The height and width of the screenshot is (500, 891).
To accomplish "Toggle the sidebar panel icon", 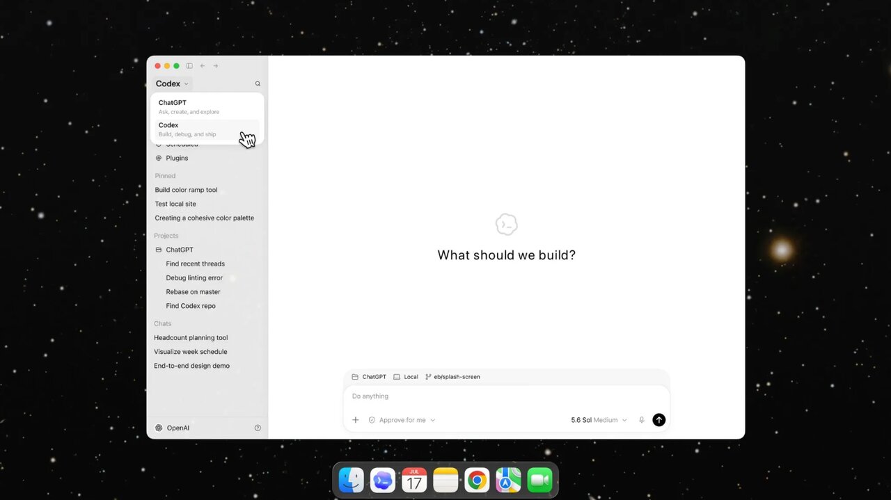I will [189, 66].
